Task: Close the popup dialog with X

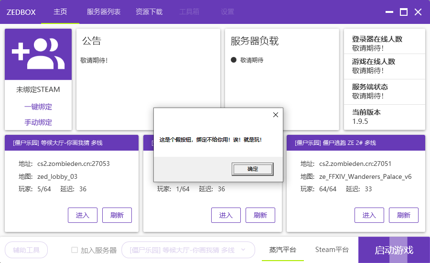Action: point(275,115)
